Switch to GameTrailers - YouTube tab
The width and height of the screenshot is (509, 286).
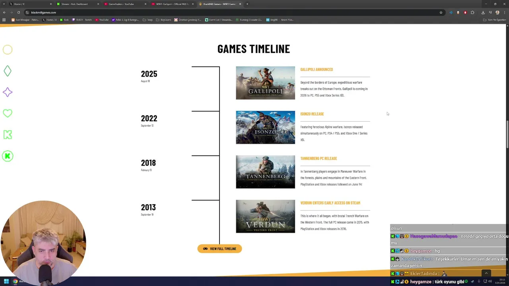(x=125, y=4)
